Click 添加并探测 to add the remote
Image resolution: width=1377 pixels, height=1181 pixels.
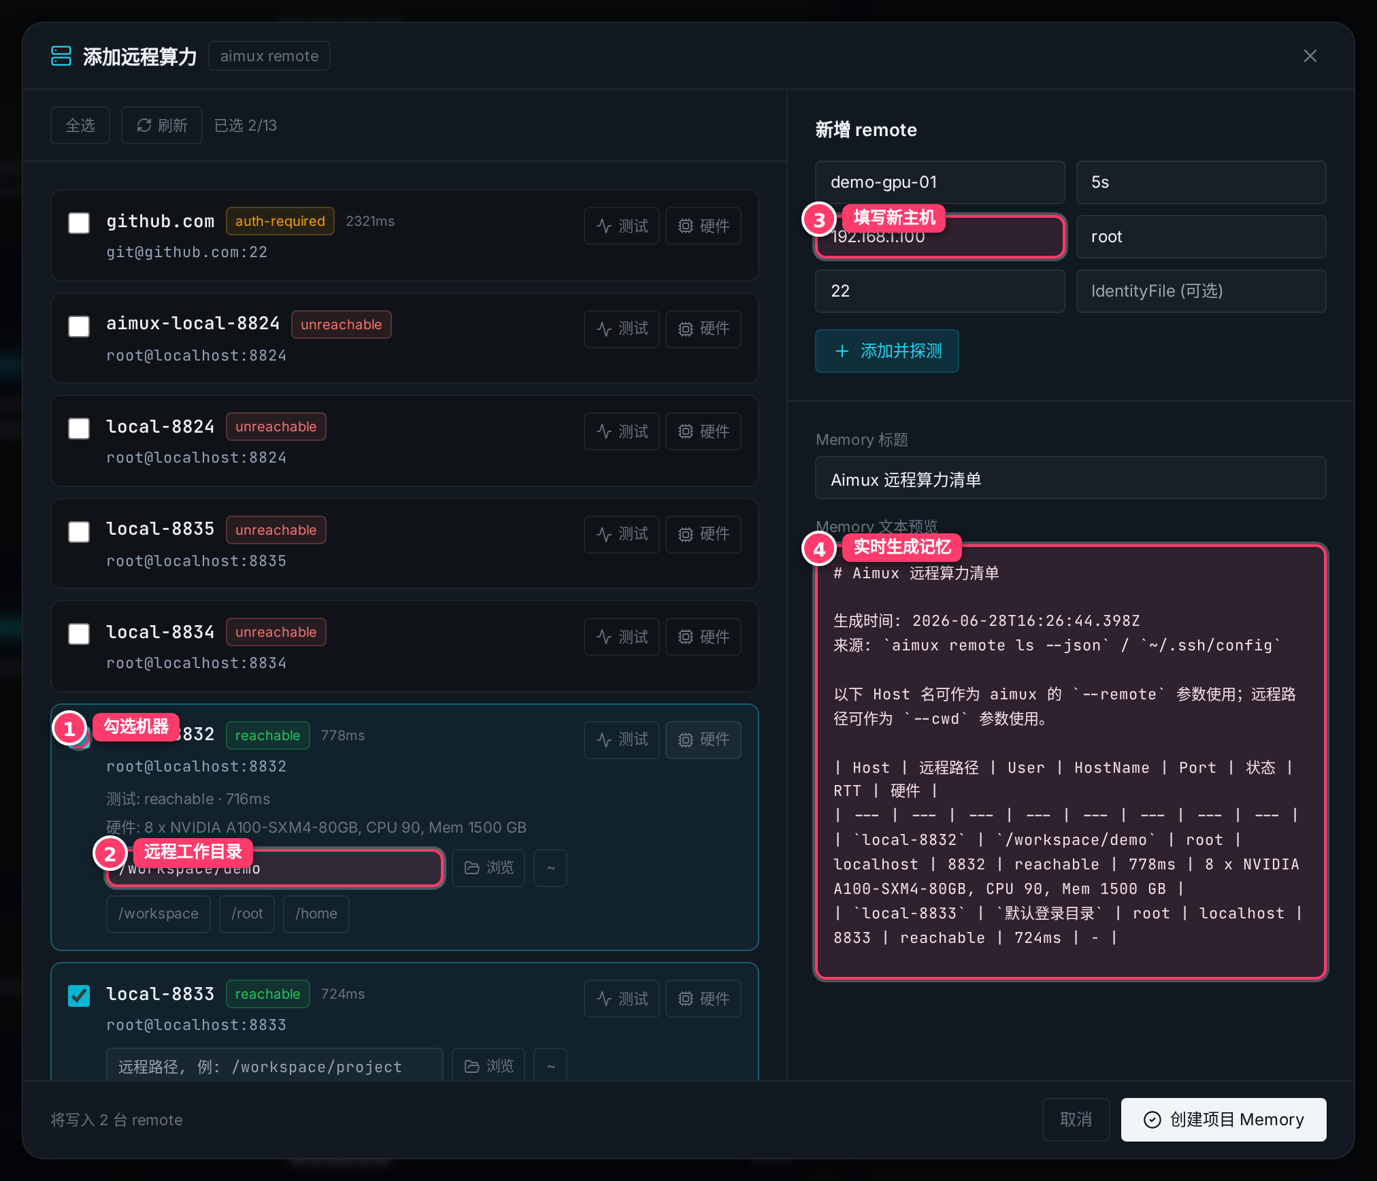[887, 351]
